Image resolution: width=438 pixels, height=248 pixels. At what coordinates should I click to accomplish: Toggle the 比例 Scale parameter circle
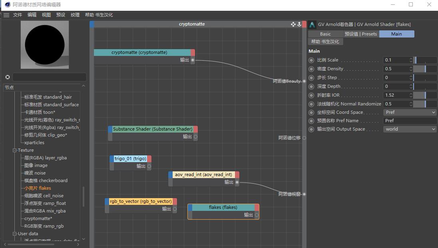coord(311,60)
